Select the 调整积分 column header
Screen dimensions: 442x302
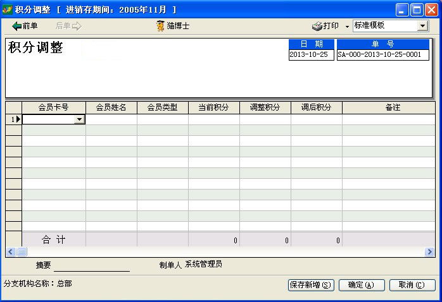(265, 107)
